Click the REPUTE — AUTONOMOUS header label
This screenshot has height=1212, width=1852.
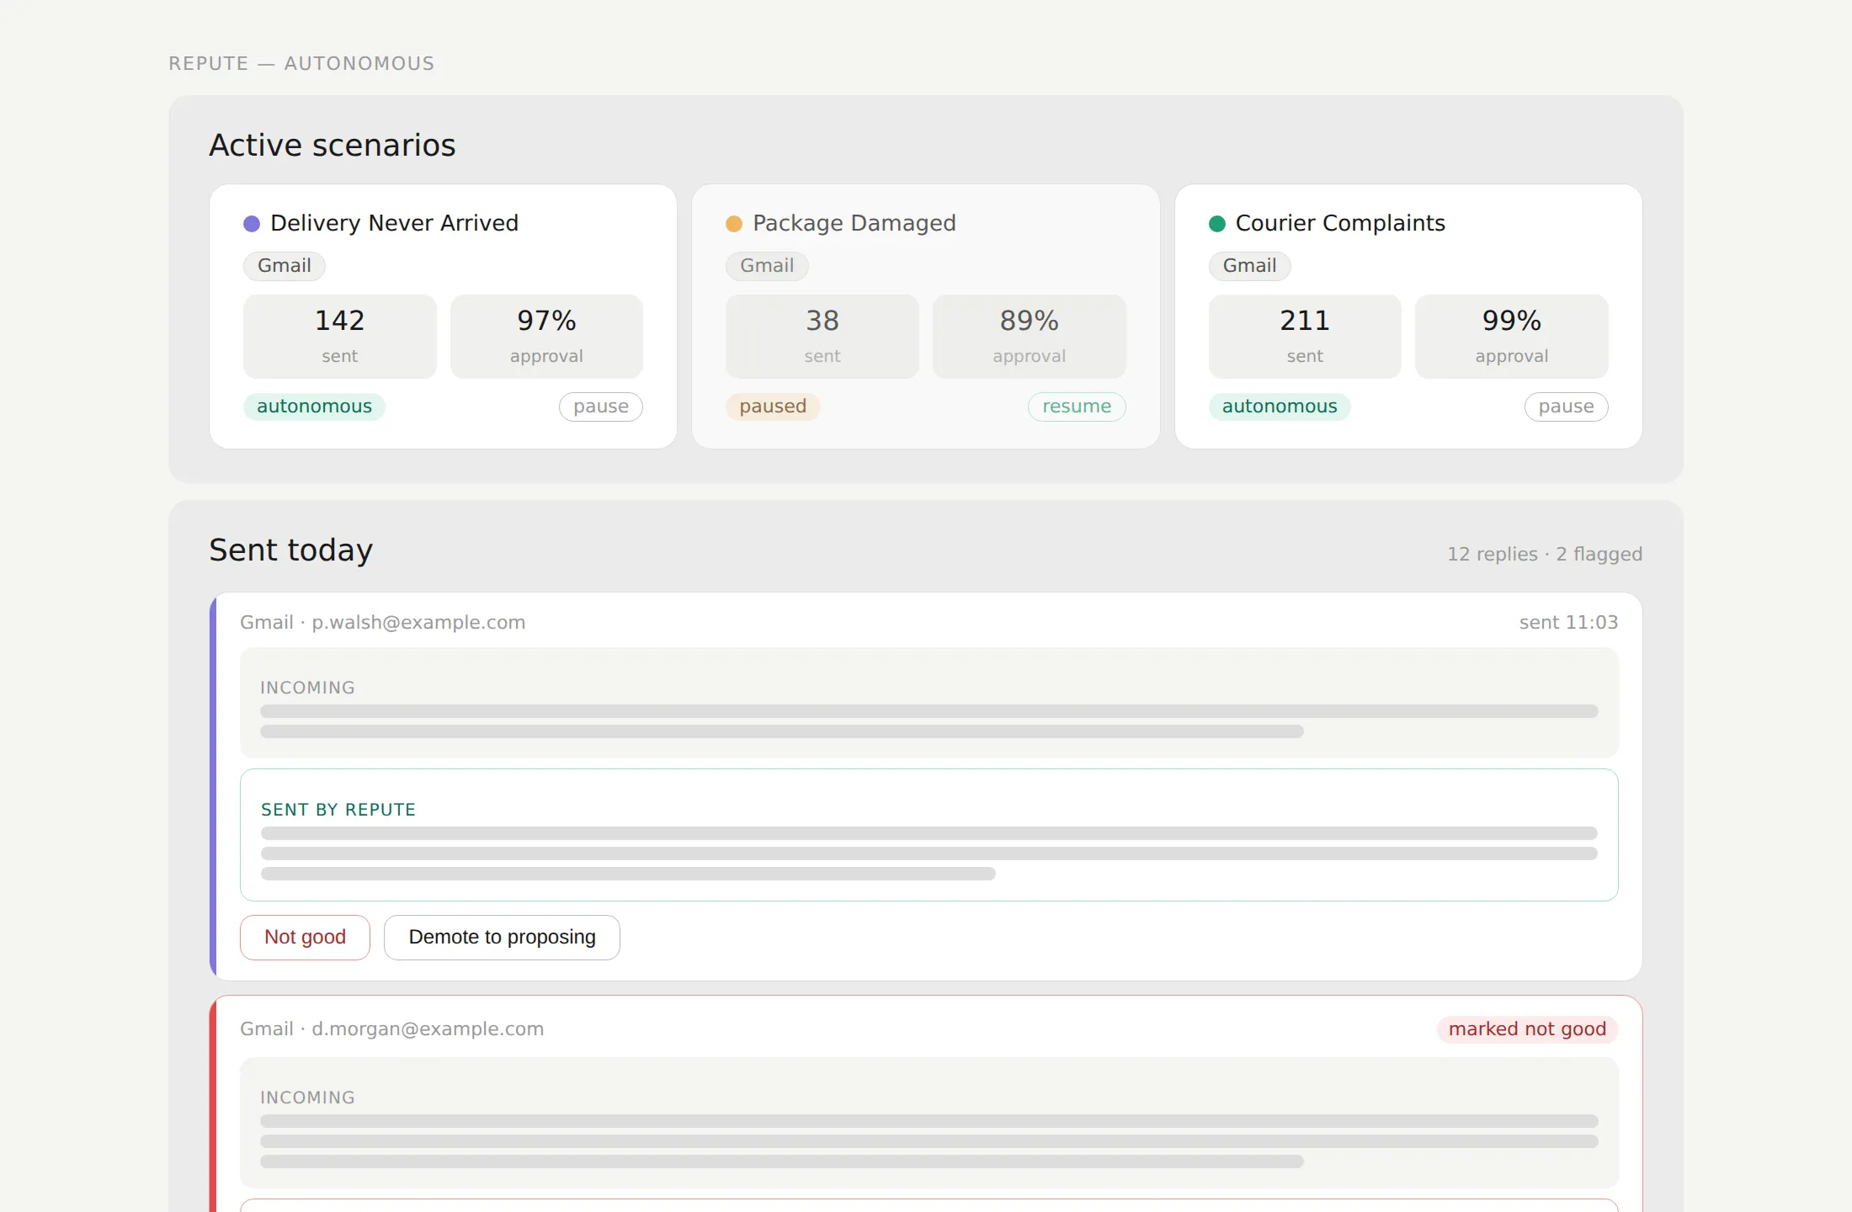(x=301, y=63)
